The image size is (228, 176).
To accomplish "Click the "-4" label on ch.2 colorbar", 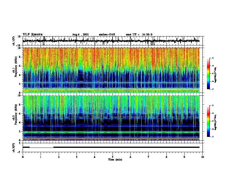I will tap(212, 113).
